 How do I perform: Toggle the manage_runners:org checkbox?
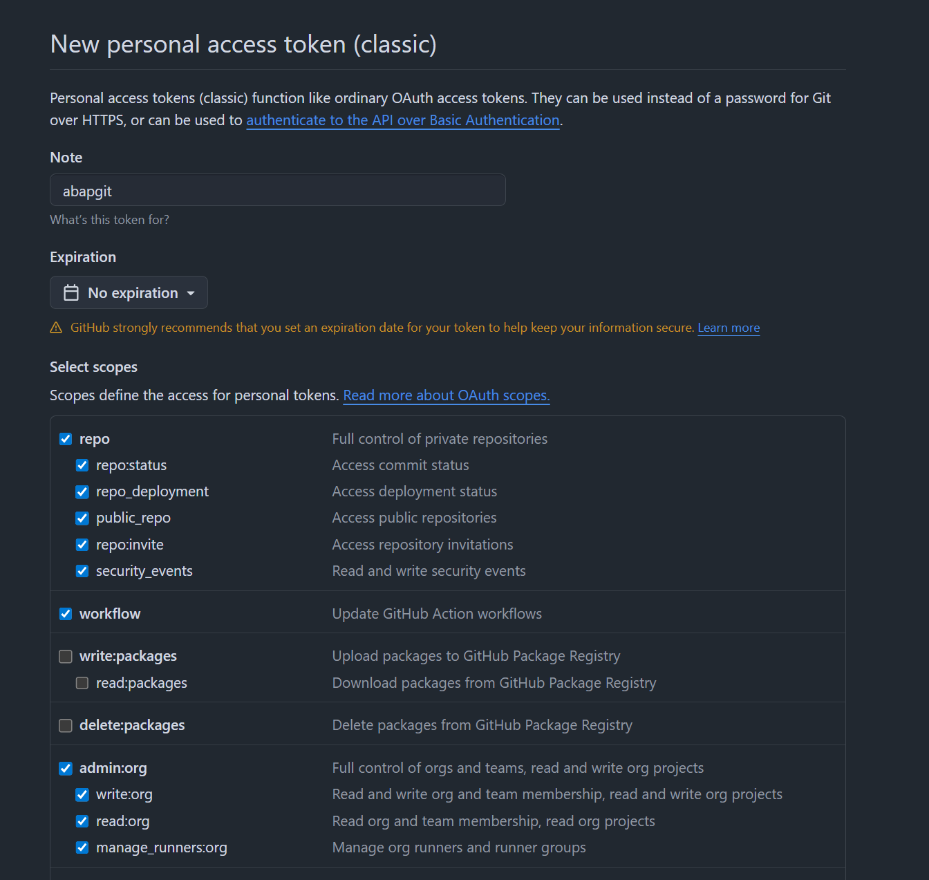click(82, 848)
